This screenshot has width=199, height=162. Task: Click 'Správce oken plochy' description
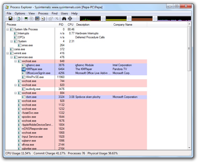[x=88, y=97]
